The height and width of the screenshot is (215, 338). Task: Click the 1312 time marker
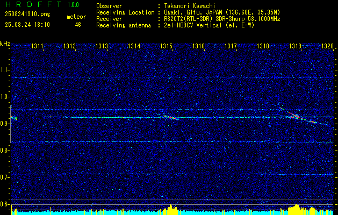[69, 46]
